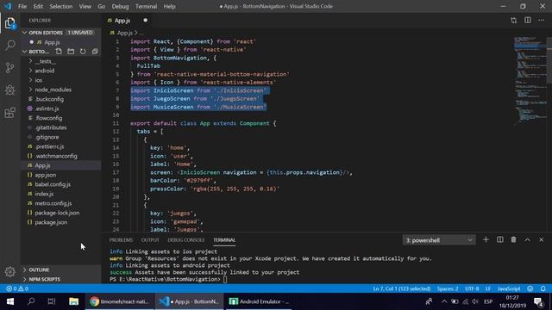Image resolution: width=552 pixels, height=310 pixels.
Task: Select App.js file in explorer tree
Action: 61,165
